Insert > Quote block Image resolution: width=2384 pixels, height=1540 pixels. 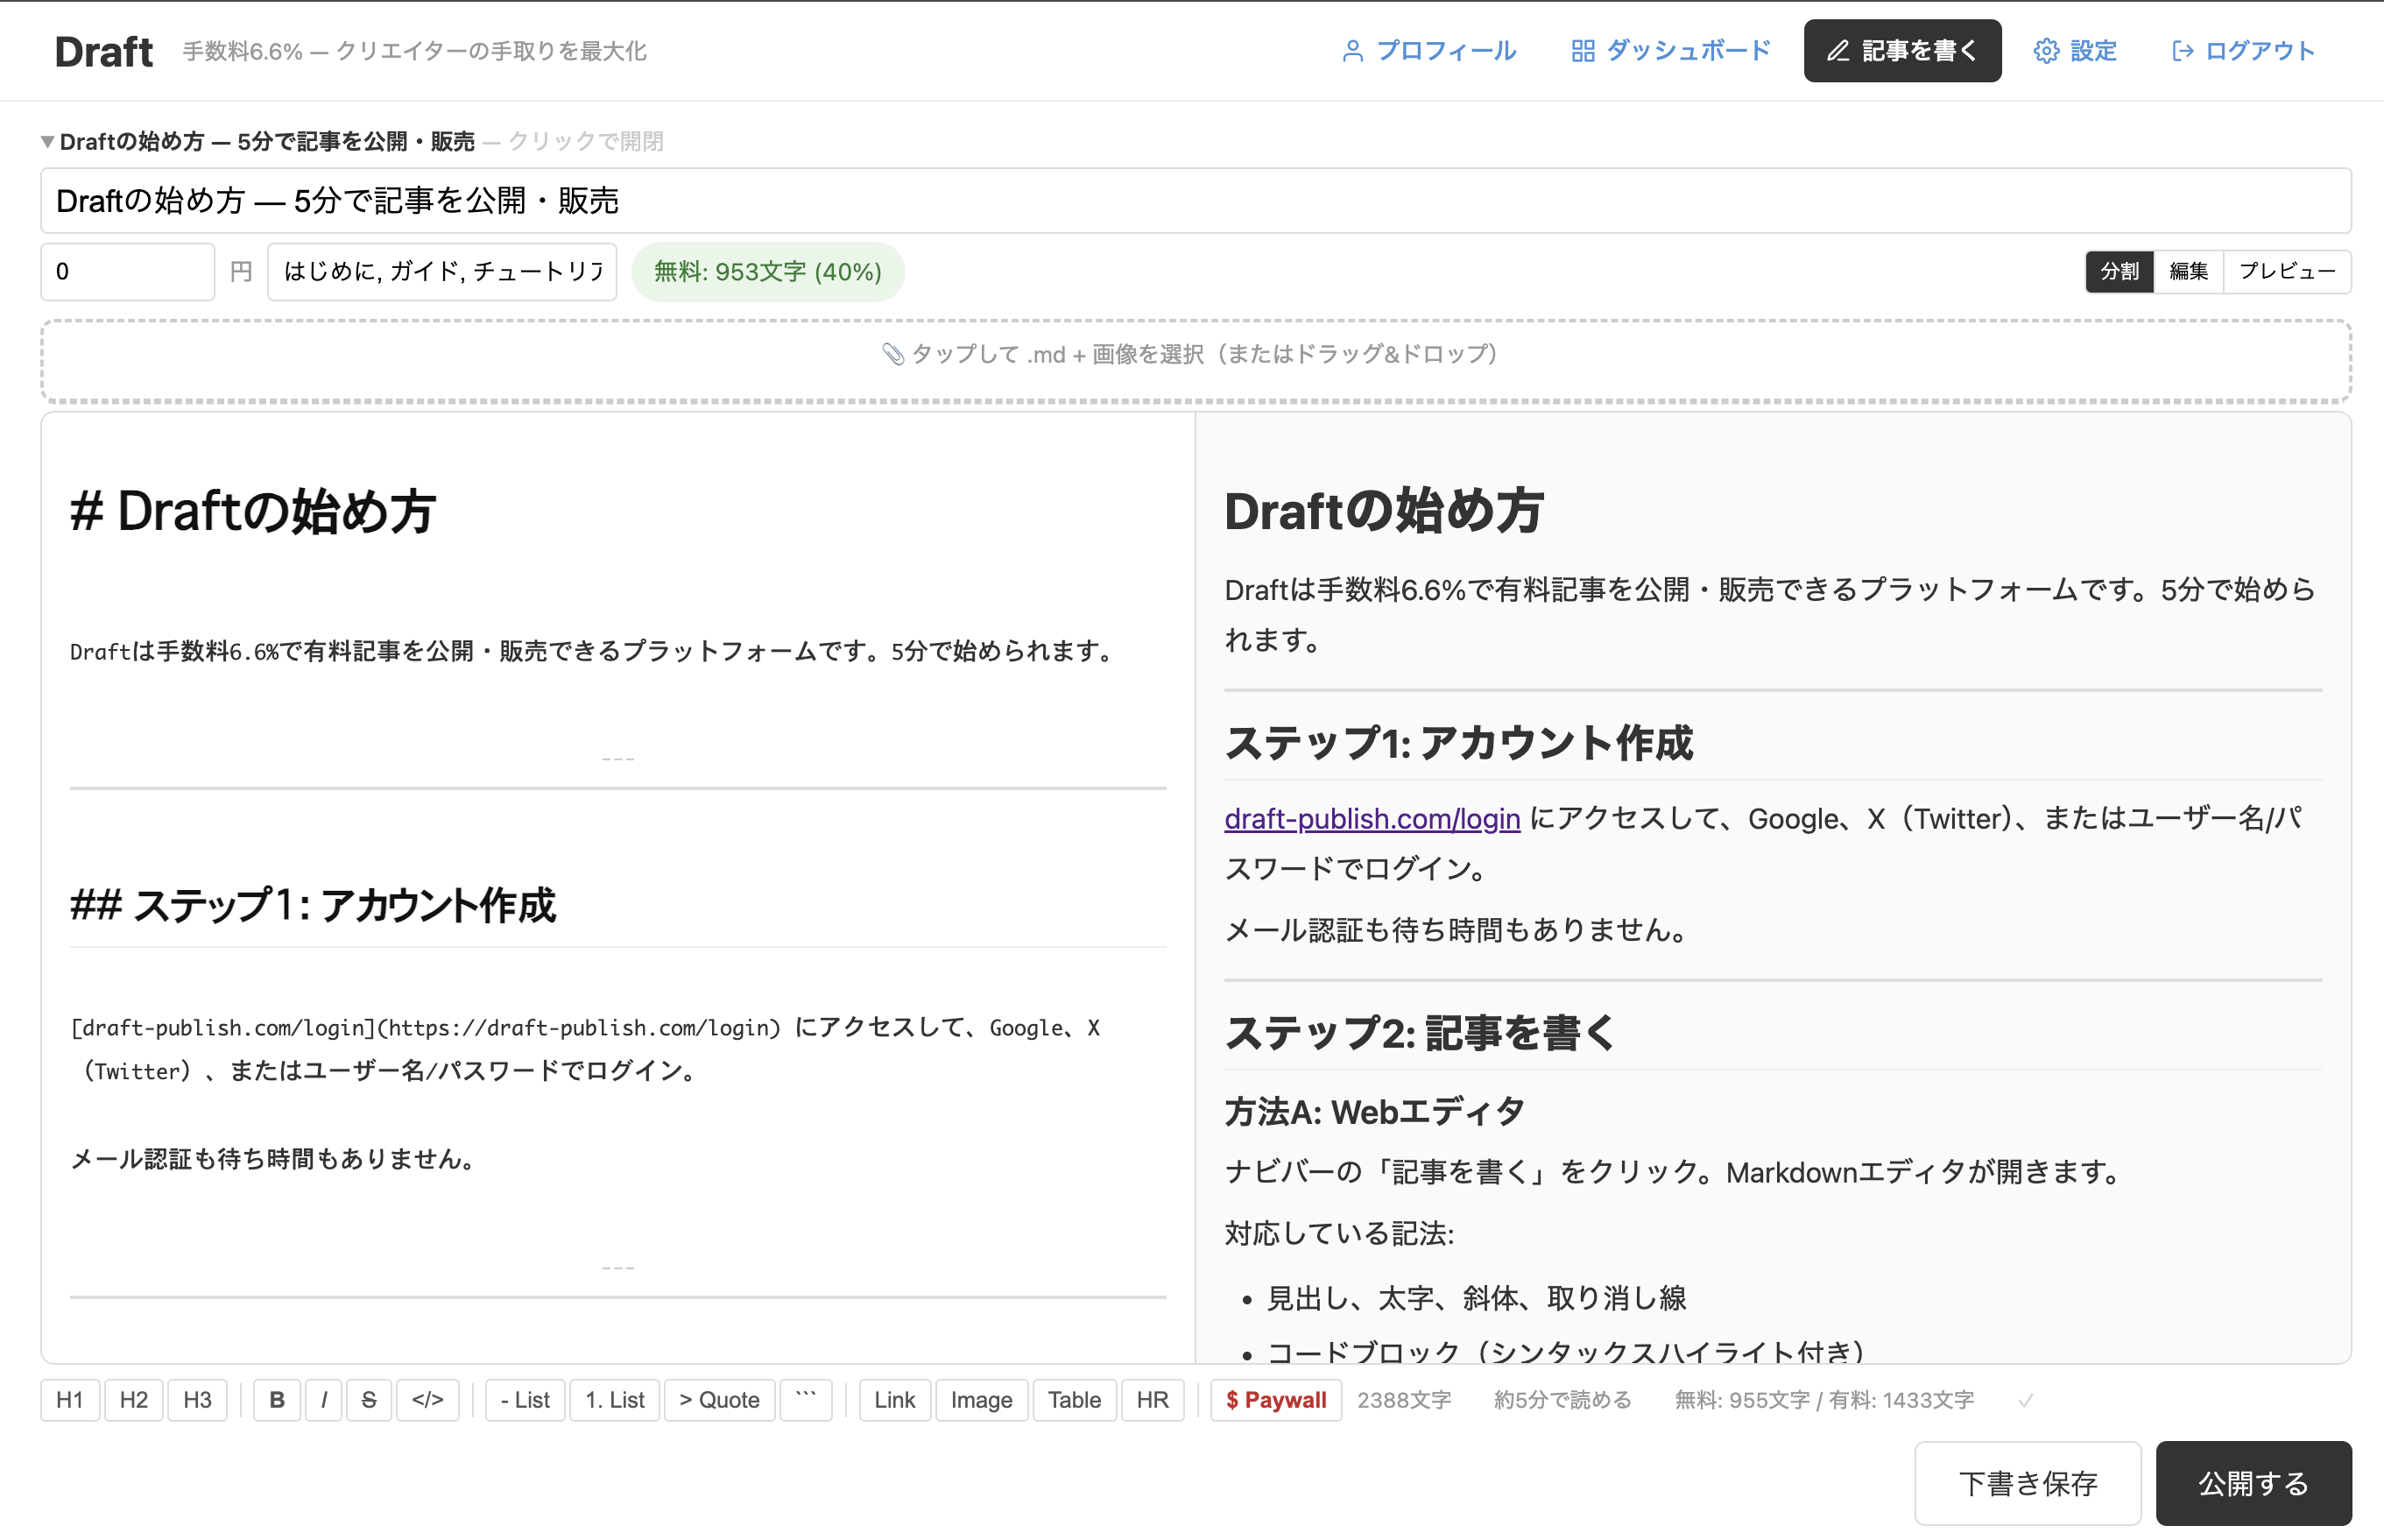coord(720,1399)
